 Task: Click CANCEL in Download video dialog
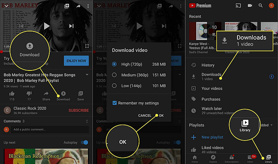[x=145, y=115]
